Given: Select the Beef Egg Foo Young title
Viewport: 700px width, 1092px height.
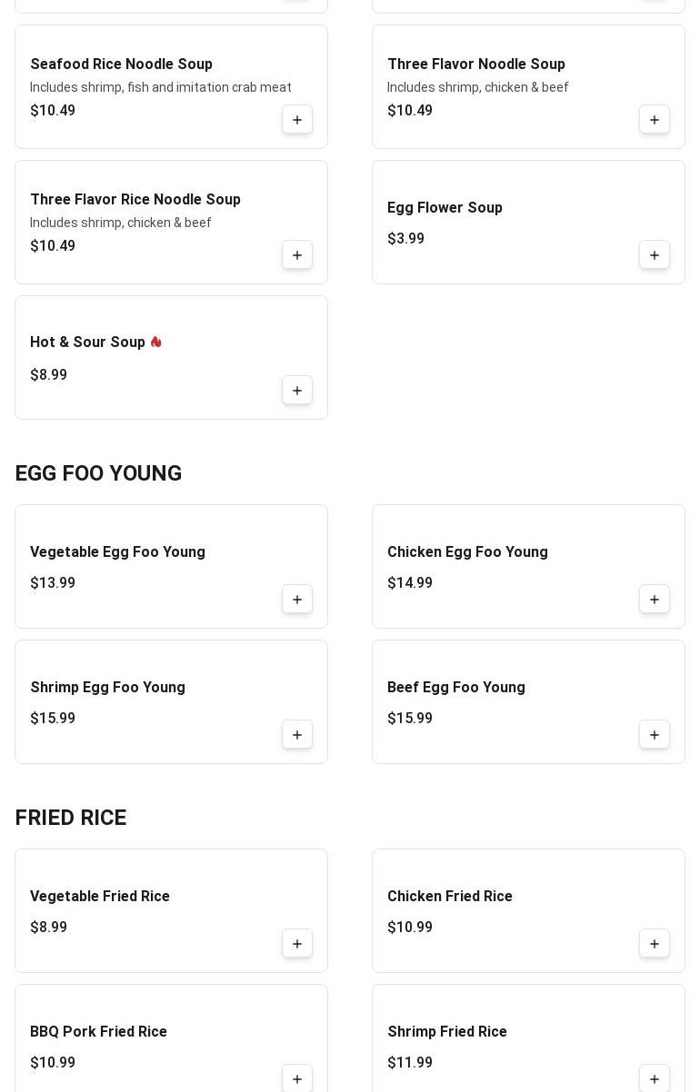Looking at the screenshot, I should click(x=455, y=688).
